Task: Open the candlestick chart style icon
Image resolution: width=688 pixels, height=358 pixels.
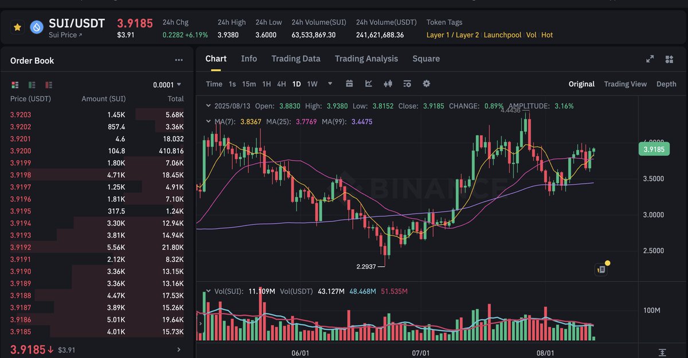Action: [x=388, y=84]
